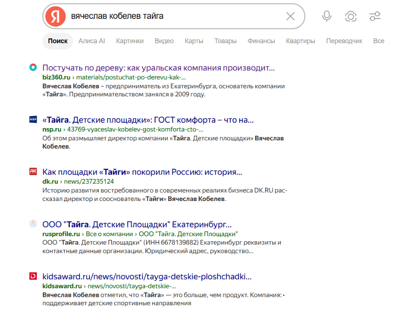Click the nsp.ru domain link
The image size is (393, 317).
click(52, 129)
